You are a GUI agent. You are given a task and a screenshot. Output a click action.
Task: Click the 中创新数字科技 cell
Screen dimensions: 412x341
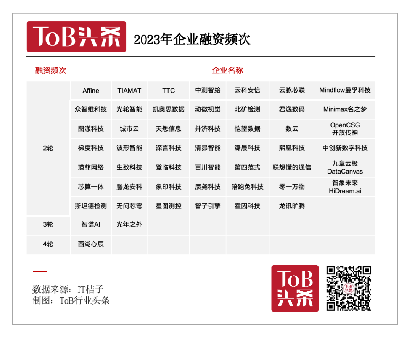point(345,148)
